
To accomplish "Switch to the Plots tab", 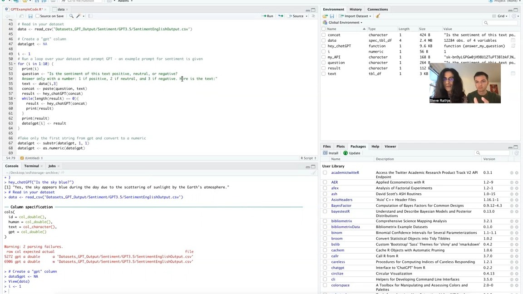I will 340,147.
